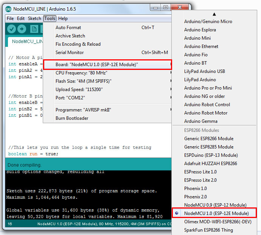Click line number 16 in the status bar
Viewport: 261px width, 235px height.
click(10, 224)
